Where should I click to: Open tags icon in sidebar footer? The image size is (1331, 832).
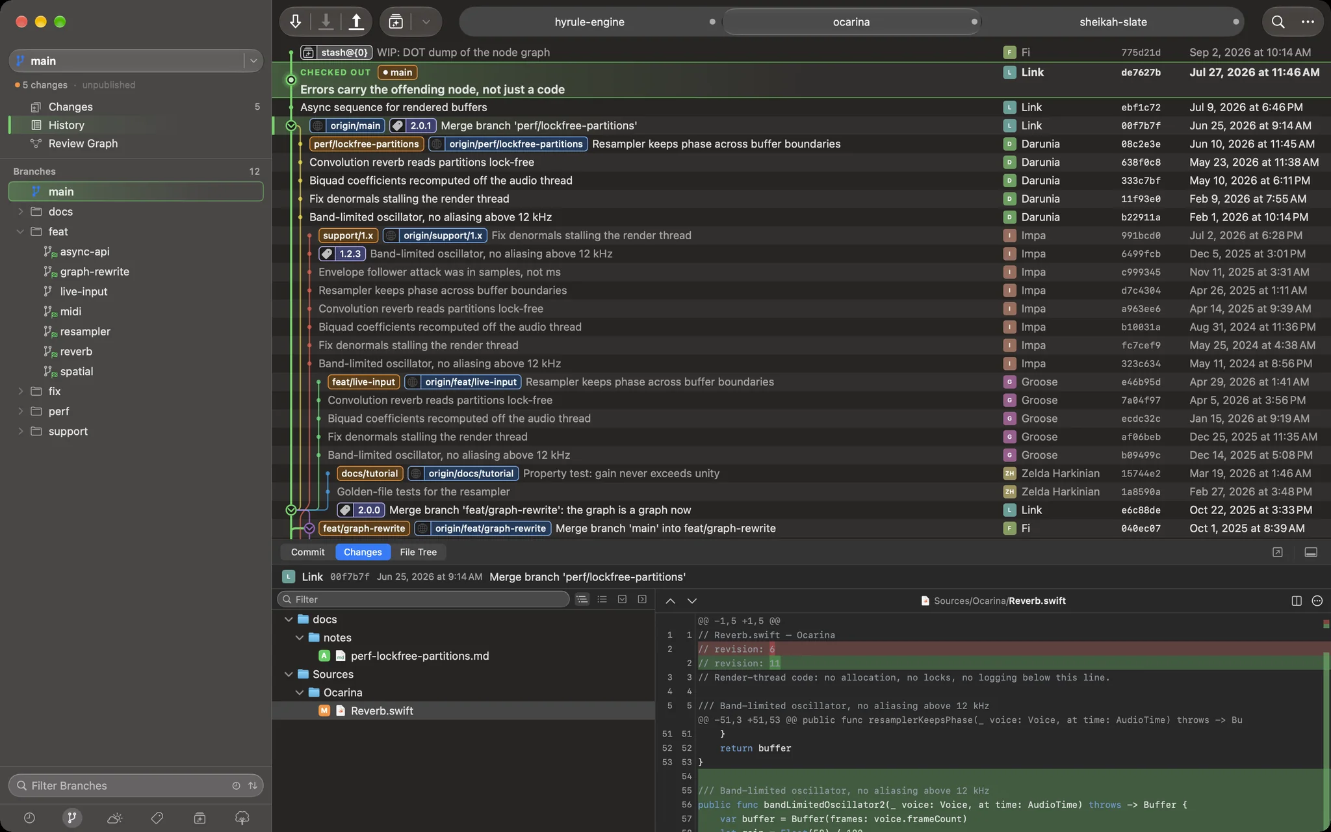click(157, 818)
